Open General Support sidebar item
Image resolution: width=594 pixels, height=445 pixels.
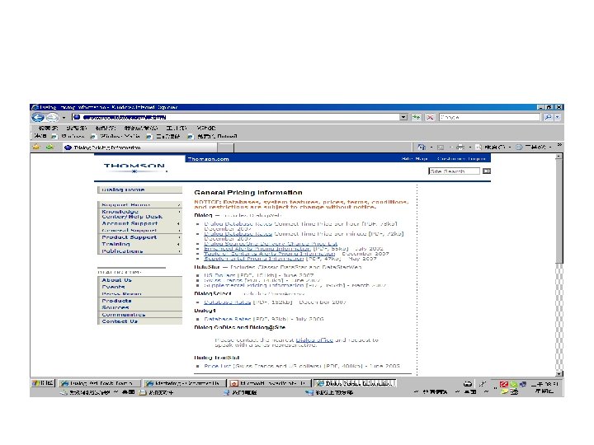click(x=139, y=230)
